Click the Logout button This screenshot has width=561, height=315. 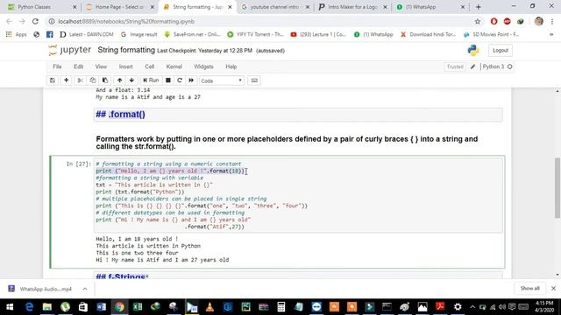click(x=501, y=51)
